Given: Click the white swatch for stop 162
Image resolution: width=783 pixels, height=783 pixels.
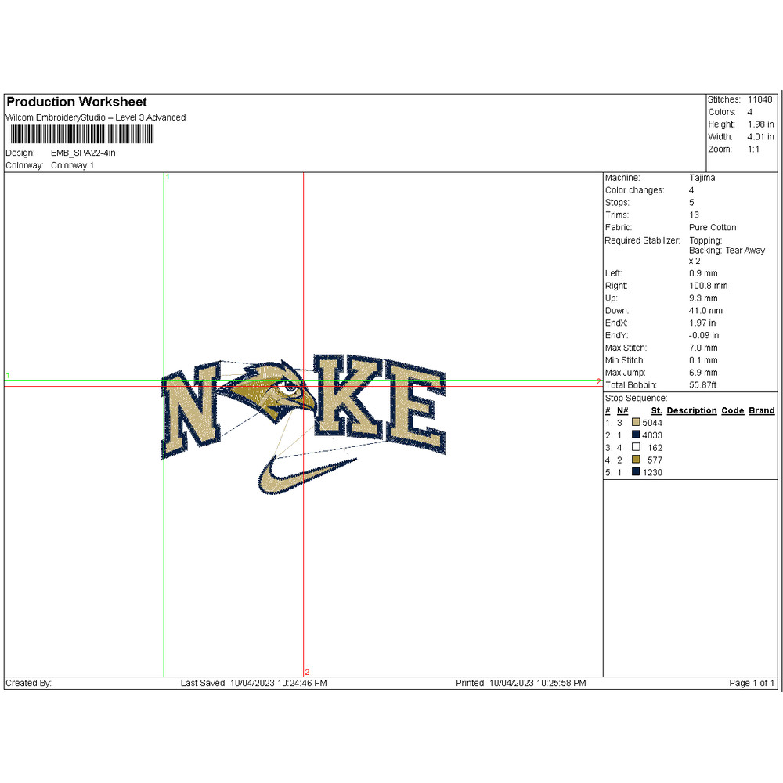Looking at the screenshot, I should click(x=636, y=448).
